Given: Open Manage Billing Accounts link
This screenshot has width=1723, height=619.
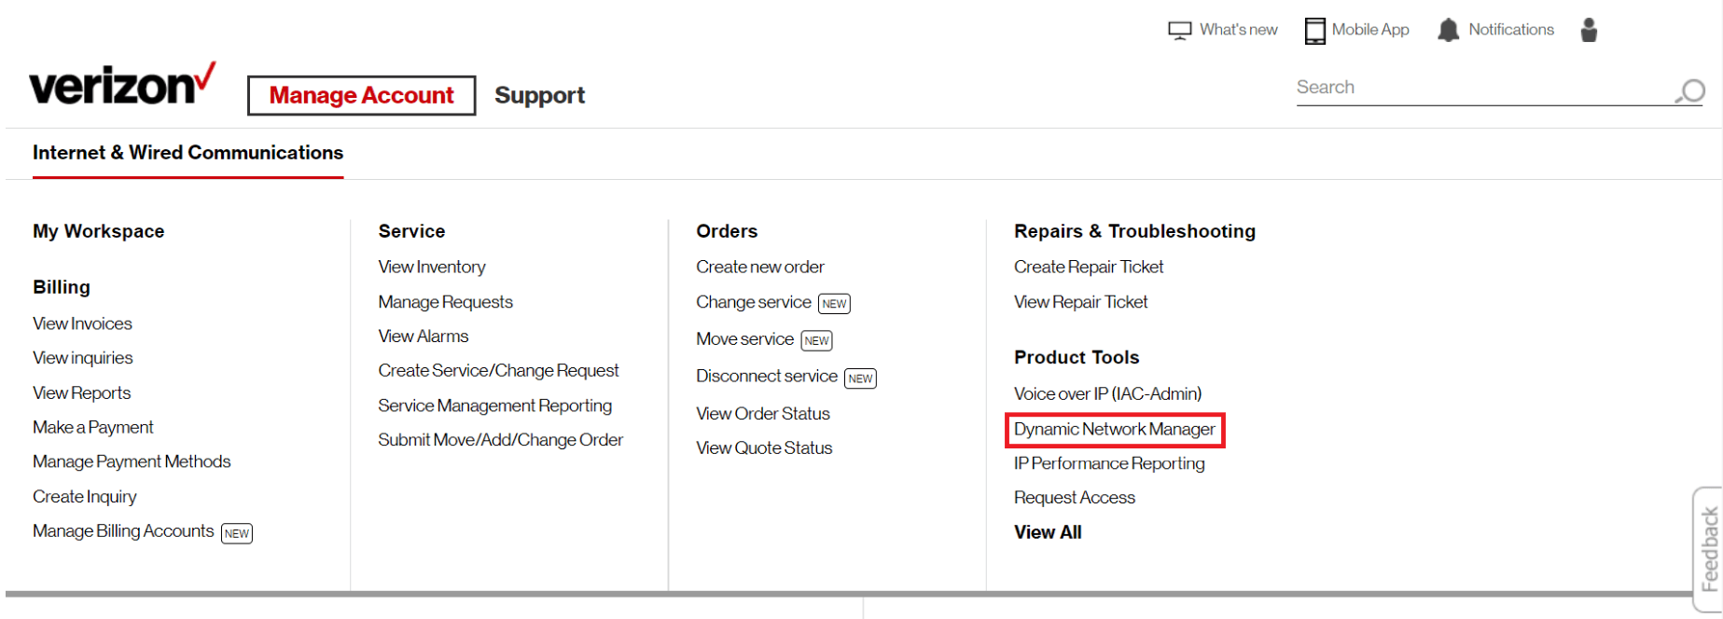Looking at the screenshot, I should [123, 531].
